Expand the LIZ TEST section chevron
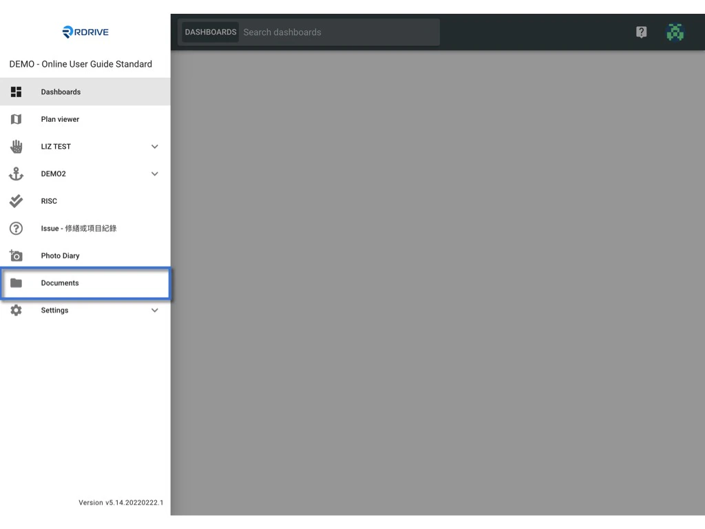This screenshot has height=529, width=705. [x=154, y=146]
